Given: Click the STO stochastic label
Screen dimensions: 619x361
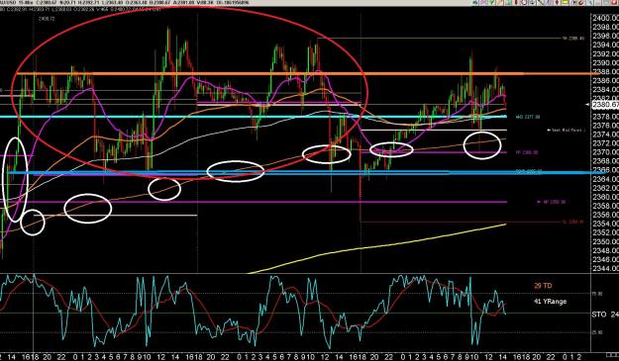Looking at the screenshot, I should click(599, 315).
